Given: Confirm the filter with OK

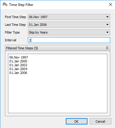Looking at the screenshot, I should 76,121.
